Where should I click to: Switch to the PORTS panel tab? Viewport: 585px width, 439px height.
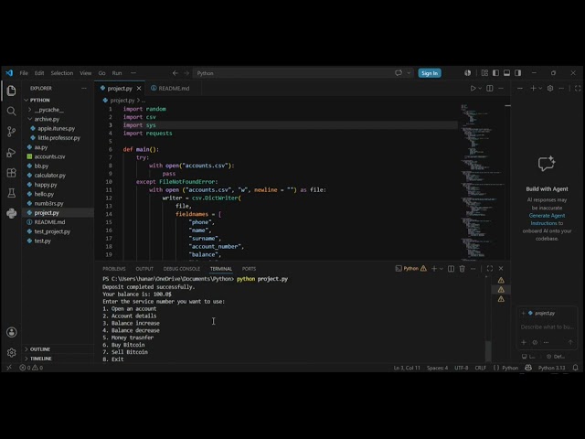[249, 269]
